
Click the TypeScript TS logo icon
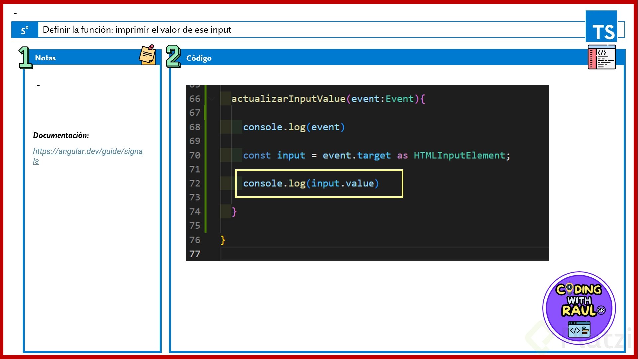point(601,27)
